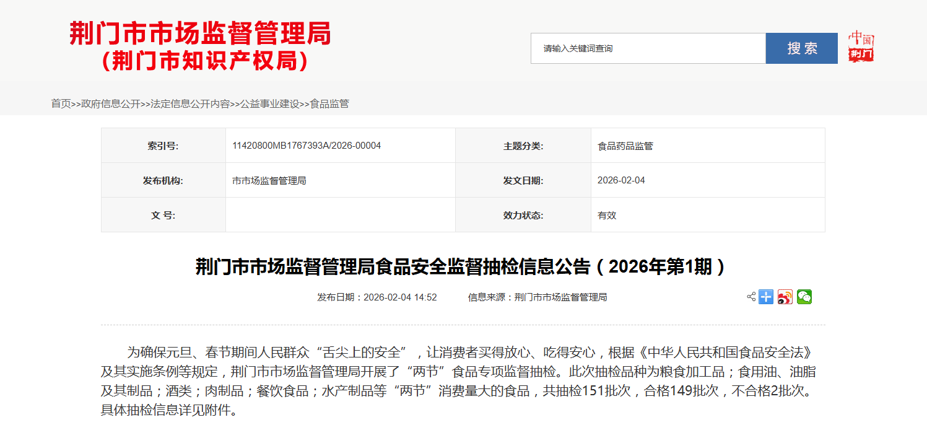Screen dimensions: 927x425
Task: Focus the keyword search input field
Action: 648,48
